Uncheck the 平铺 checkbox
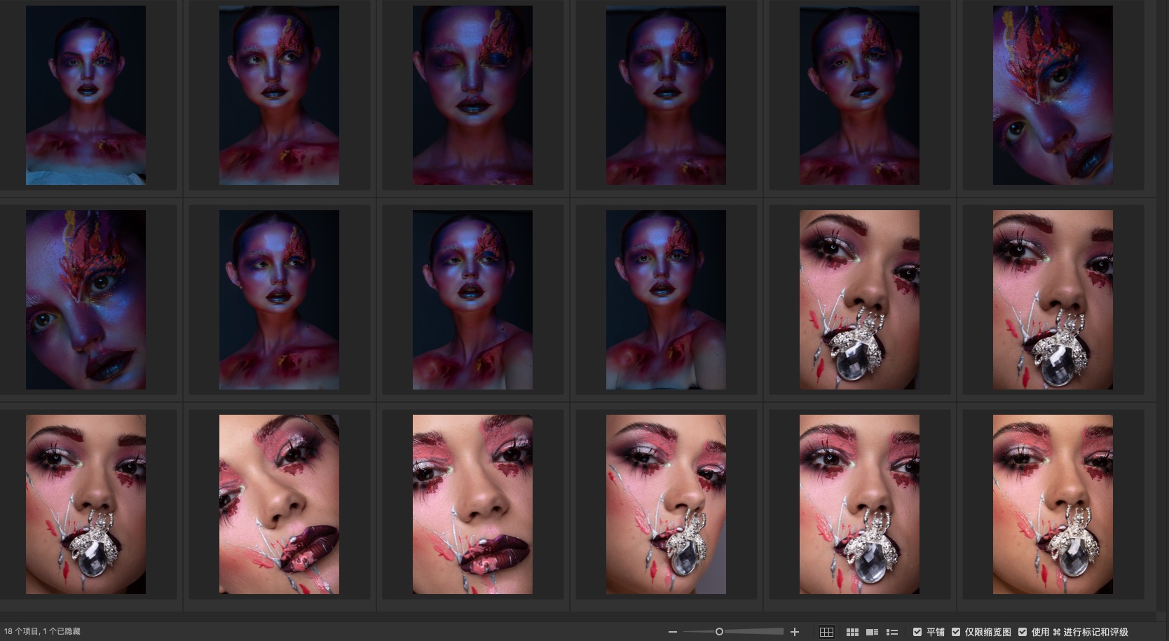Viewport: 1169px width, 641px height. point(917,632)
